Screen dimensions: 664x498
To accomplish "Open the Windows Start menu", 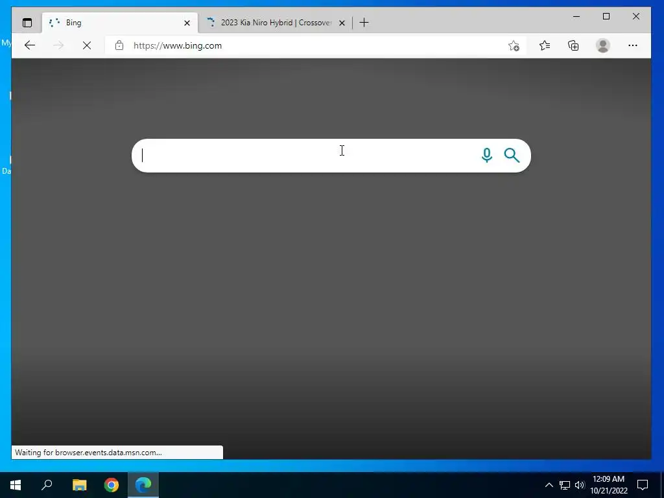I will tap(16, 485).
